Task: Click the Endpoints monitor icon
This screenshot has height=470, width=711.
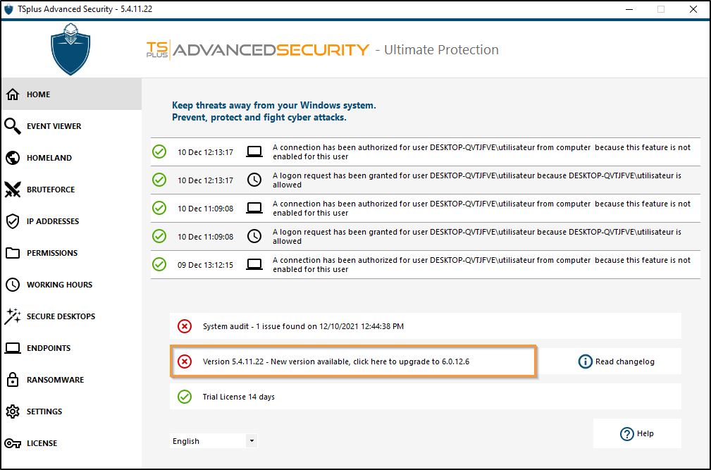Action: (x=13, y=347)
